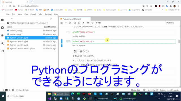Open the Tabs menu
The height and width of the screenshot is (101, 181).
click(x=40, y=14)
